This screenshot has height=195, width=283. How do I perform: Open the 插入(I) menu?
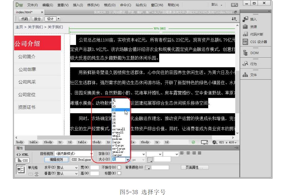78,5
